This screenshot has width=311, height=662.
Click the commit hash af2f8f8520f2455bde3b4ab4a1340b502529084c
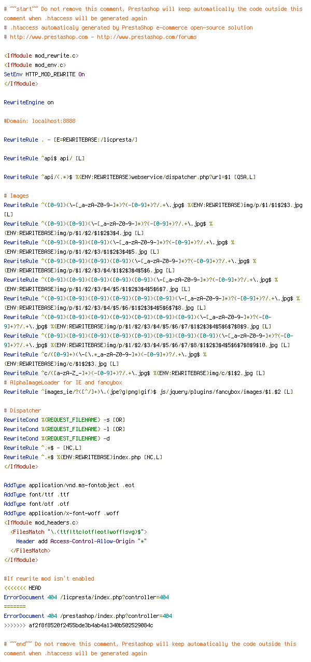[91, 625]
